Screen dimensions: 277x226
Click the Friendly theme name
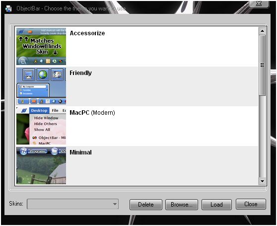point(80,73)
